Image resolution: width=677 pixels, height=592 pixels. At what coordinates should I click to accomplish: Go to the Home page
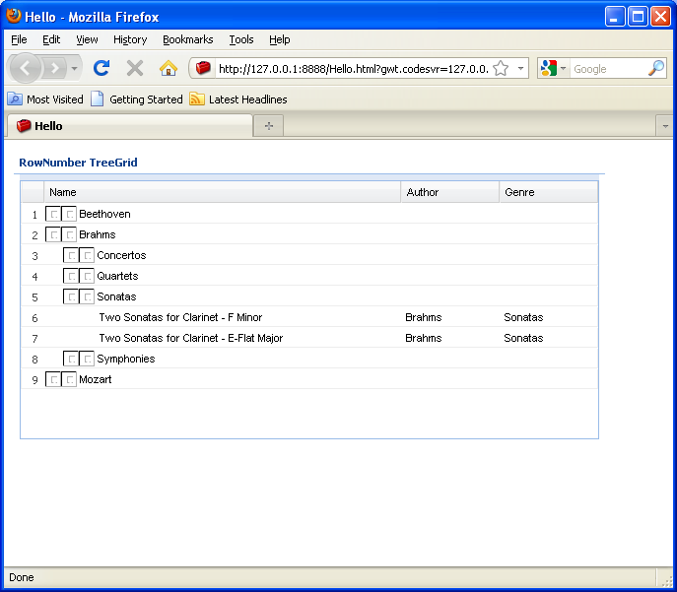pos(169,68)
